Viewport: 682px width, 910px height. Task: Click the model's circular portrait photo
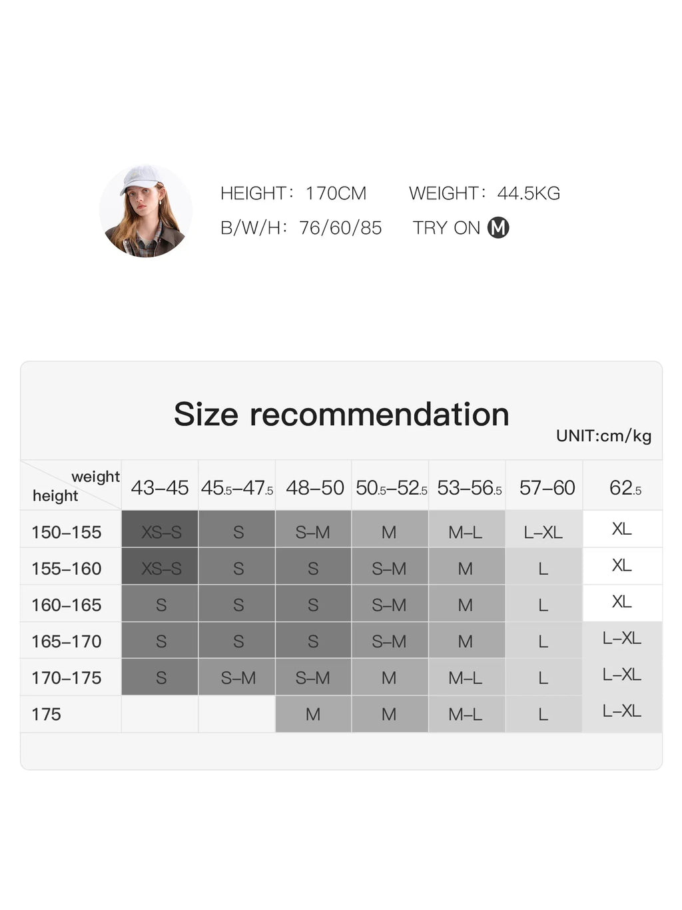[146, 211]
